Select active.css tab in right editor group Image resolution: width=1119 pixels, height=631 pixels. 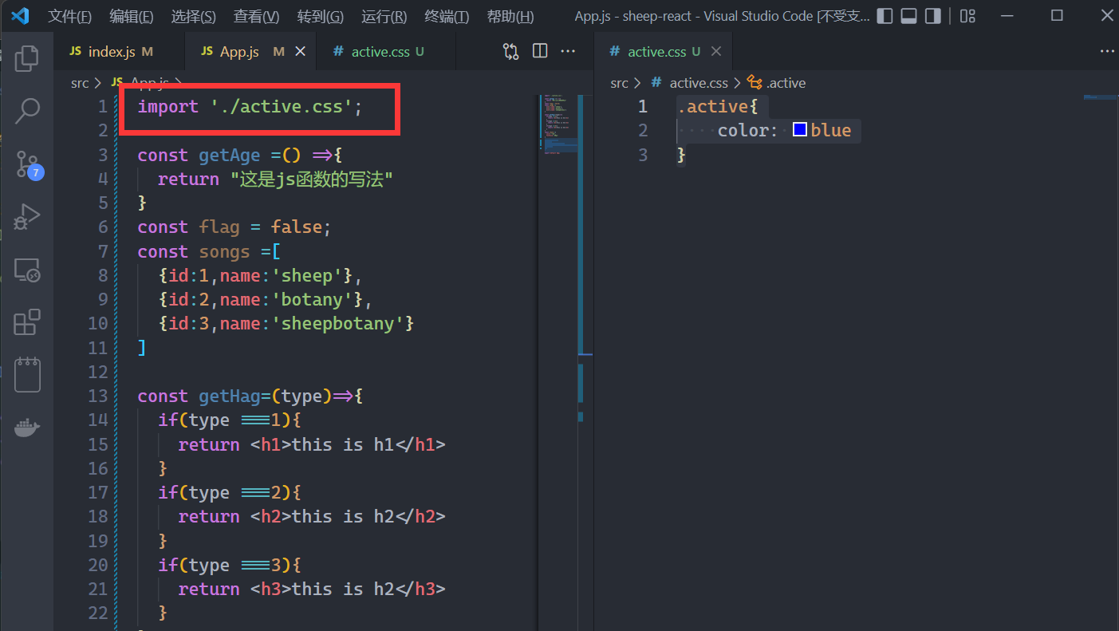pyautogui.click(x=664, y=51)
